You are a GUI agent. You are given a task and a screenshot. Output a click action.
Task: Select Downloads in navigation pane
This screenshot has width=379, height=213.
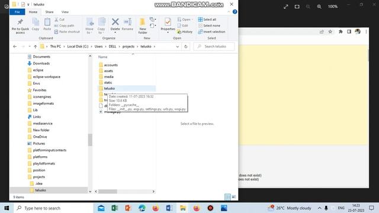tap(41, 63)
